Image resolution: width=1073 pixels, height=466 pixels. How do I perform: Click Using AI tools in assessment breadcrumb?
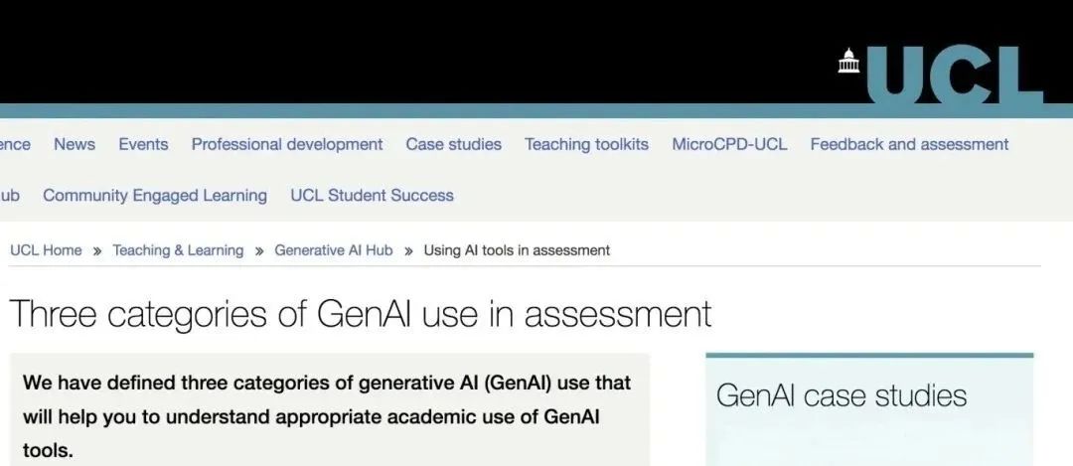click(x=517, y=250)
